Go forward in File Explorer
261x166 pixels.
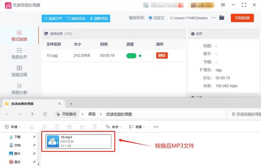point(20,114)
